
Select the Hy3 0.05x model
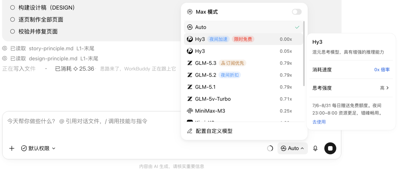click(x=243, y=51)
